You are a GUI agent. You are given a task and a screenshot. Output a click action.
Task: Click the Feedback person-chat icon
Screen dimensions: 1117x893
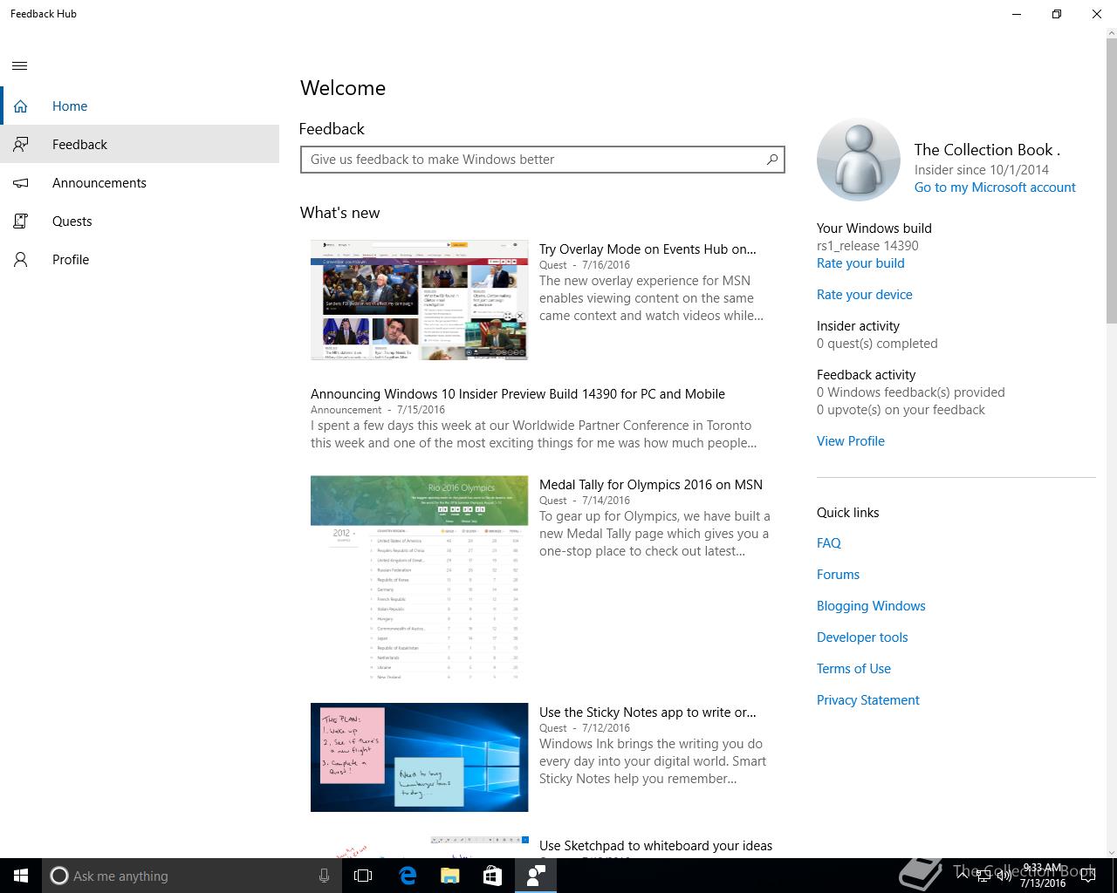coord(20,145)
